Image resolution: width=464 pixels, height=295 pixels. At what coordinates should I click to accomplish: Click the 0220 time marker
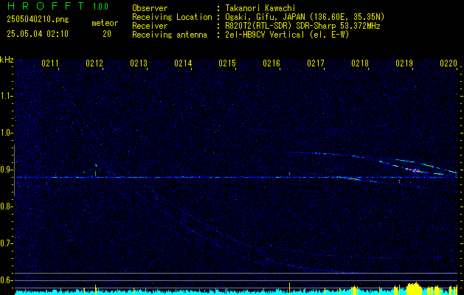(x=449, y=63)
